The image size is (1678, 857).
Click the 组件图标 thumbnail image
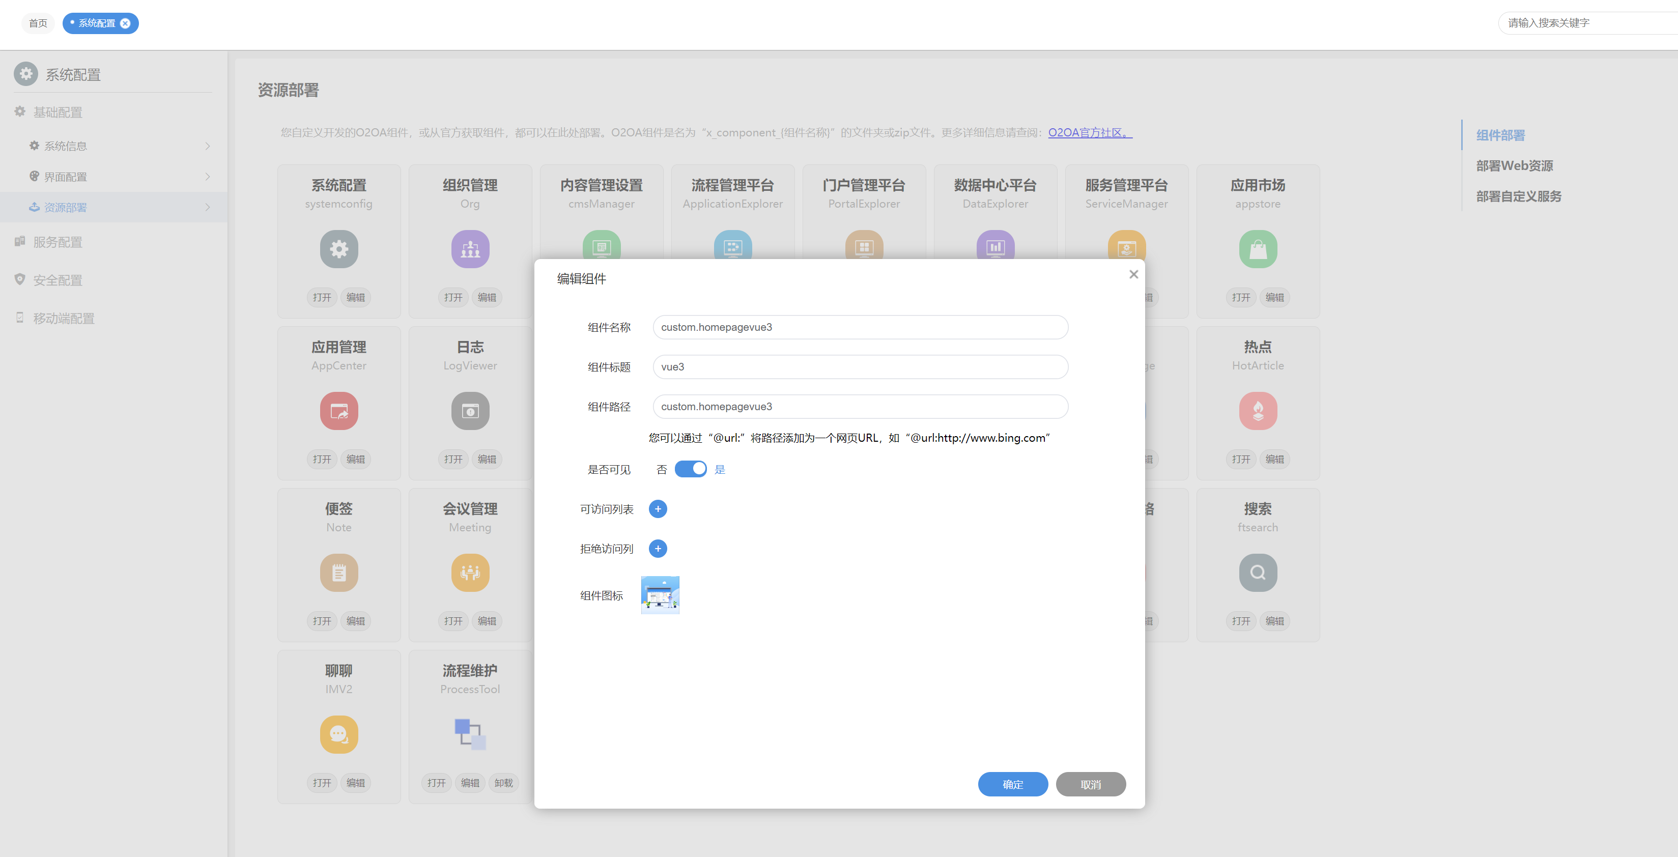[x=660, y=594]
